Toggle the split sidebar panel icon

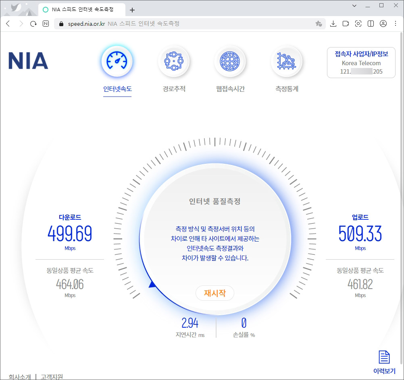click(x=371, y=24)
